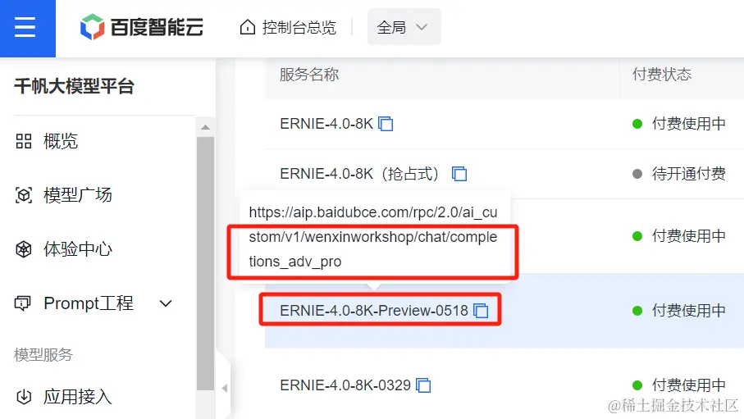Click the Prompt工程 chat icon
The width and height of the screenshot is (744, 419).
click(x=23, y=303)
